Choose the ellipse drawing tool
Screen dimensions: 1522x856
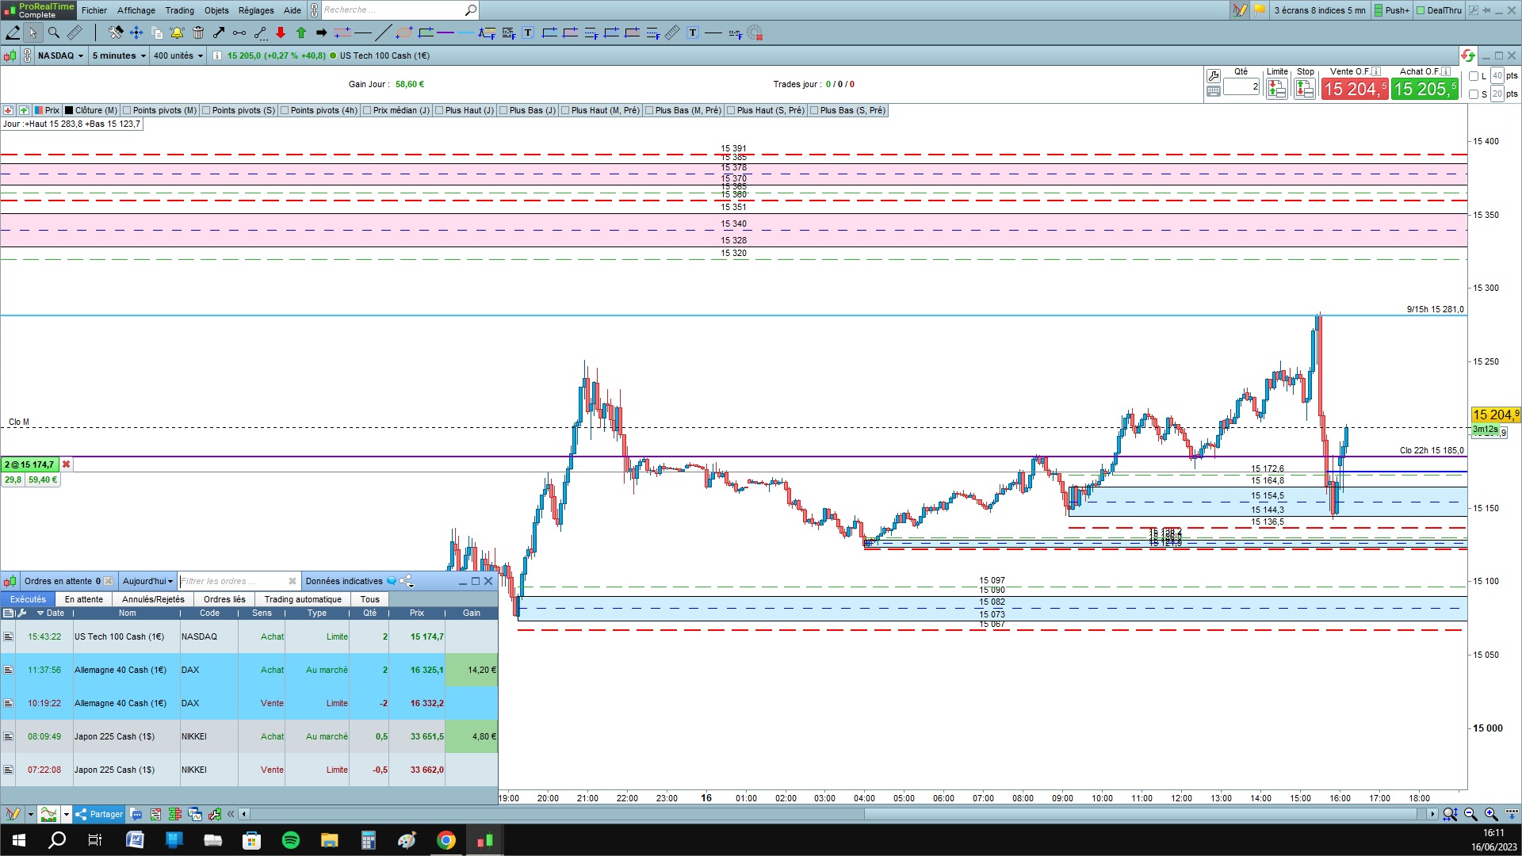[x=404, y=32]
